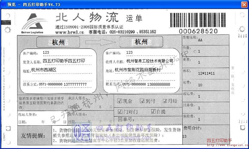Viewport: 249px width, 149px height.
Task: Toggle the 到付 checkbox
Action: pos(142,101)
